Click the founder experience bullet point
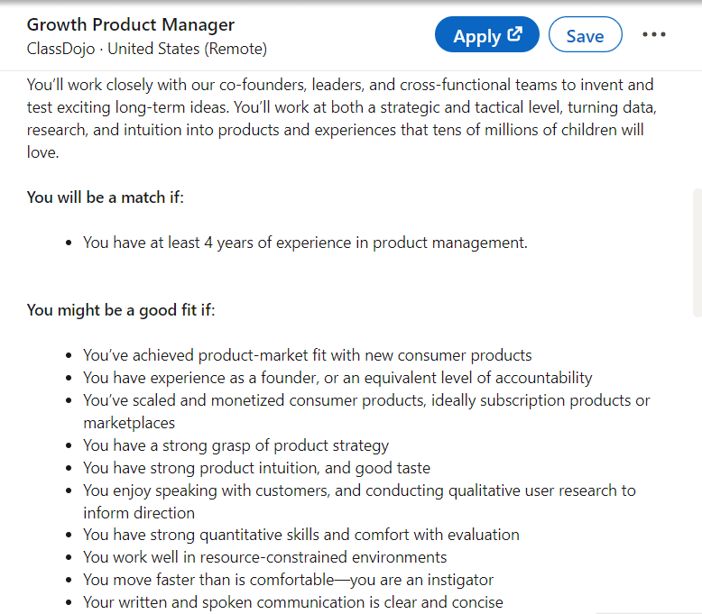702x614 pixels. tap(337, 378)
